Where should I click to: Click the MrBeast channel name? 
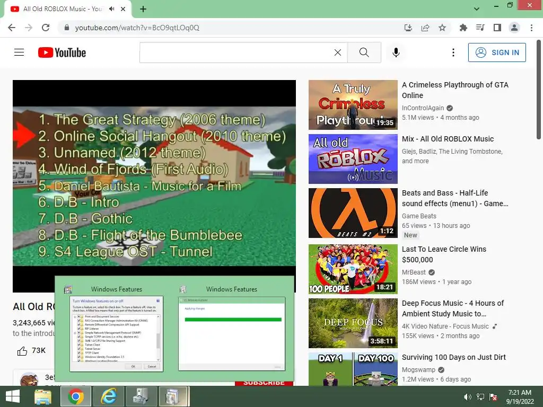[414, 272]
